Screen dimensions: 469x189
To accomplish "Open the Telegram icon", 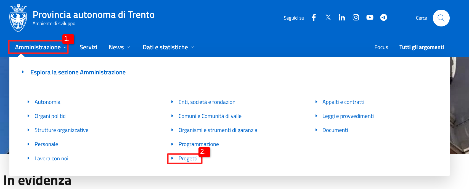I will 384,18.
